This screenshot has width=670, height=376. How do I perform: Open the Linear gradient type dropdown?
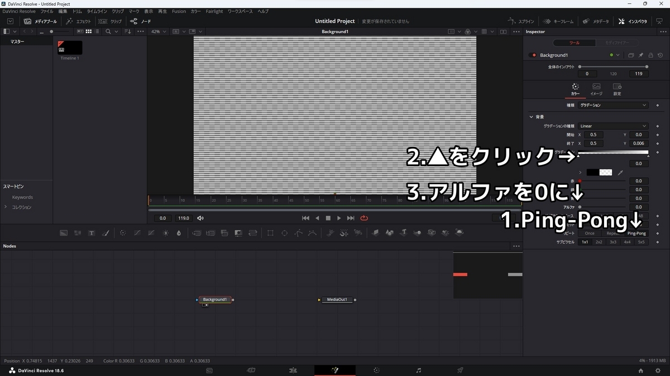click(x=612, y=125)
